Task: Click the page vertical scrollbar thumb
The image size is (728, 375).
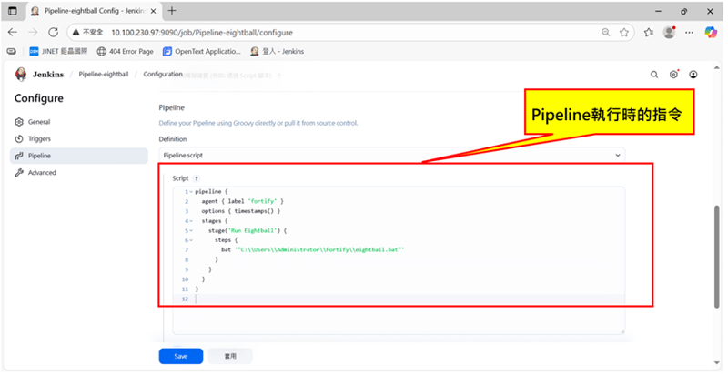Action: tap(716, 257)
